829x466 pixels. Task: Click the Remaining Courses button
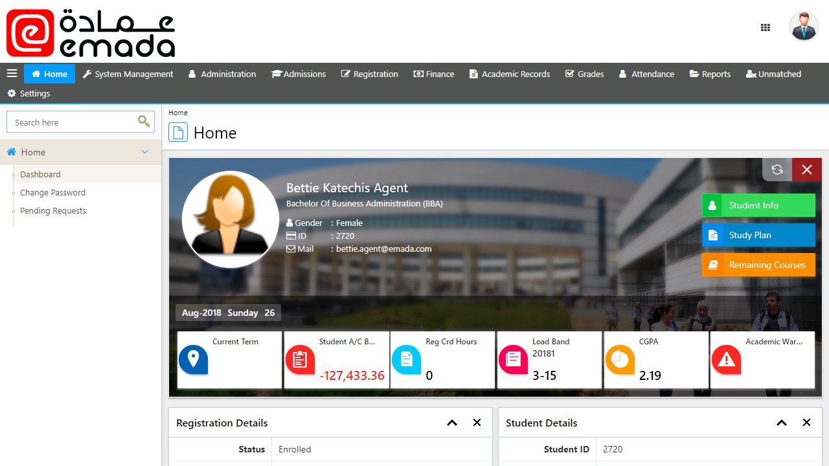758,265
